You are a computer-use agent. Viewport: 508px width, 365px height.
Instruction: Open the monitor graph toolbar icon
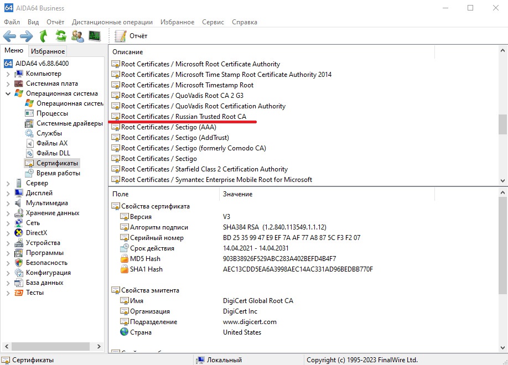pos(95,36)
